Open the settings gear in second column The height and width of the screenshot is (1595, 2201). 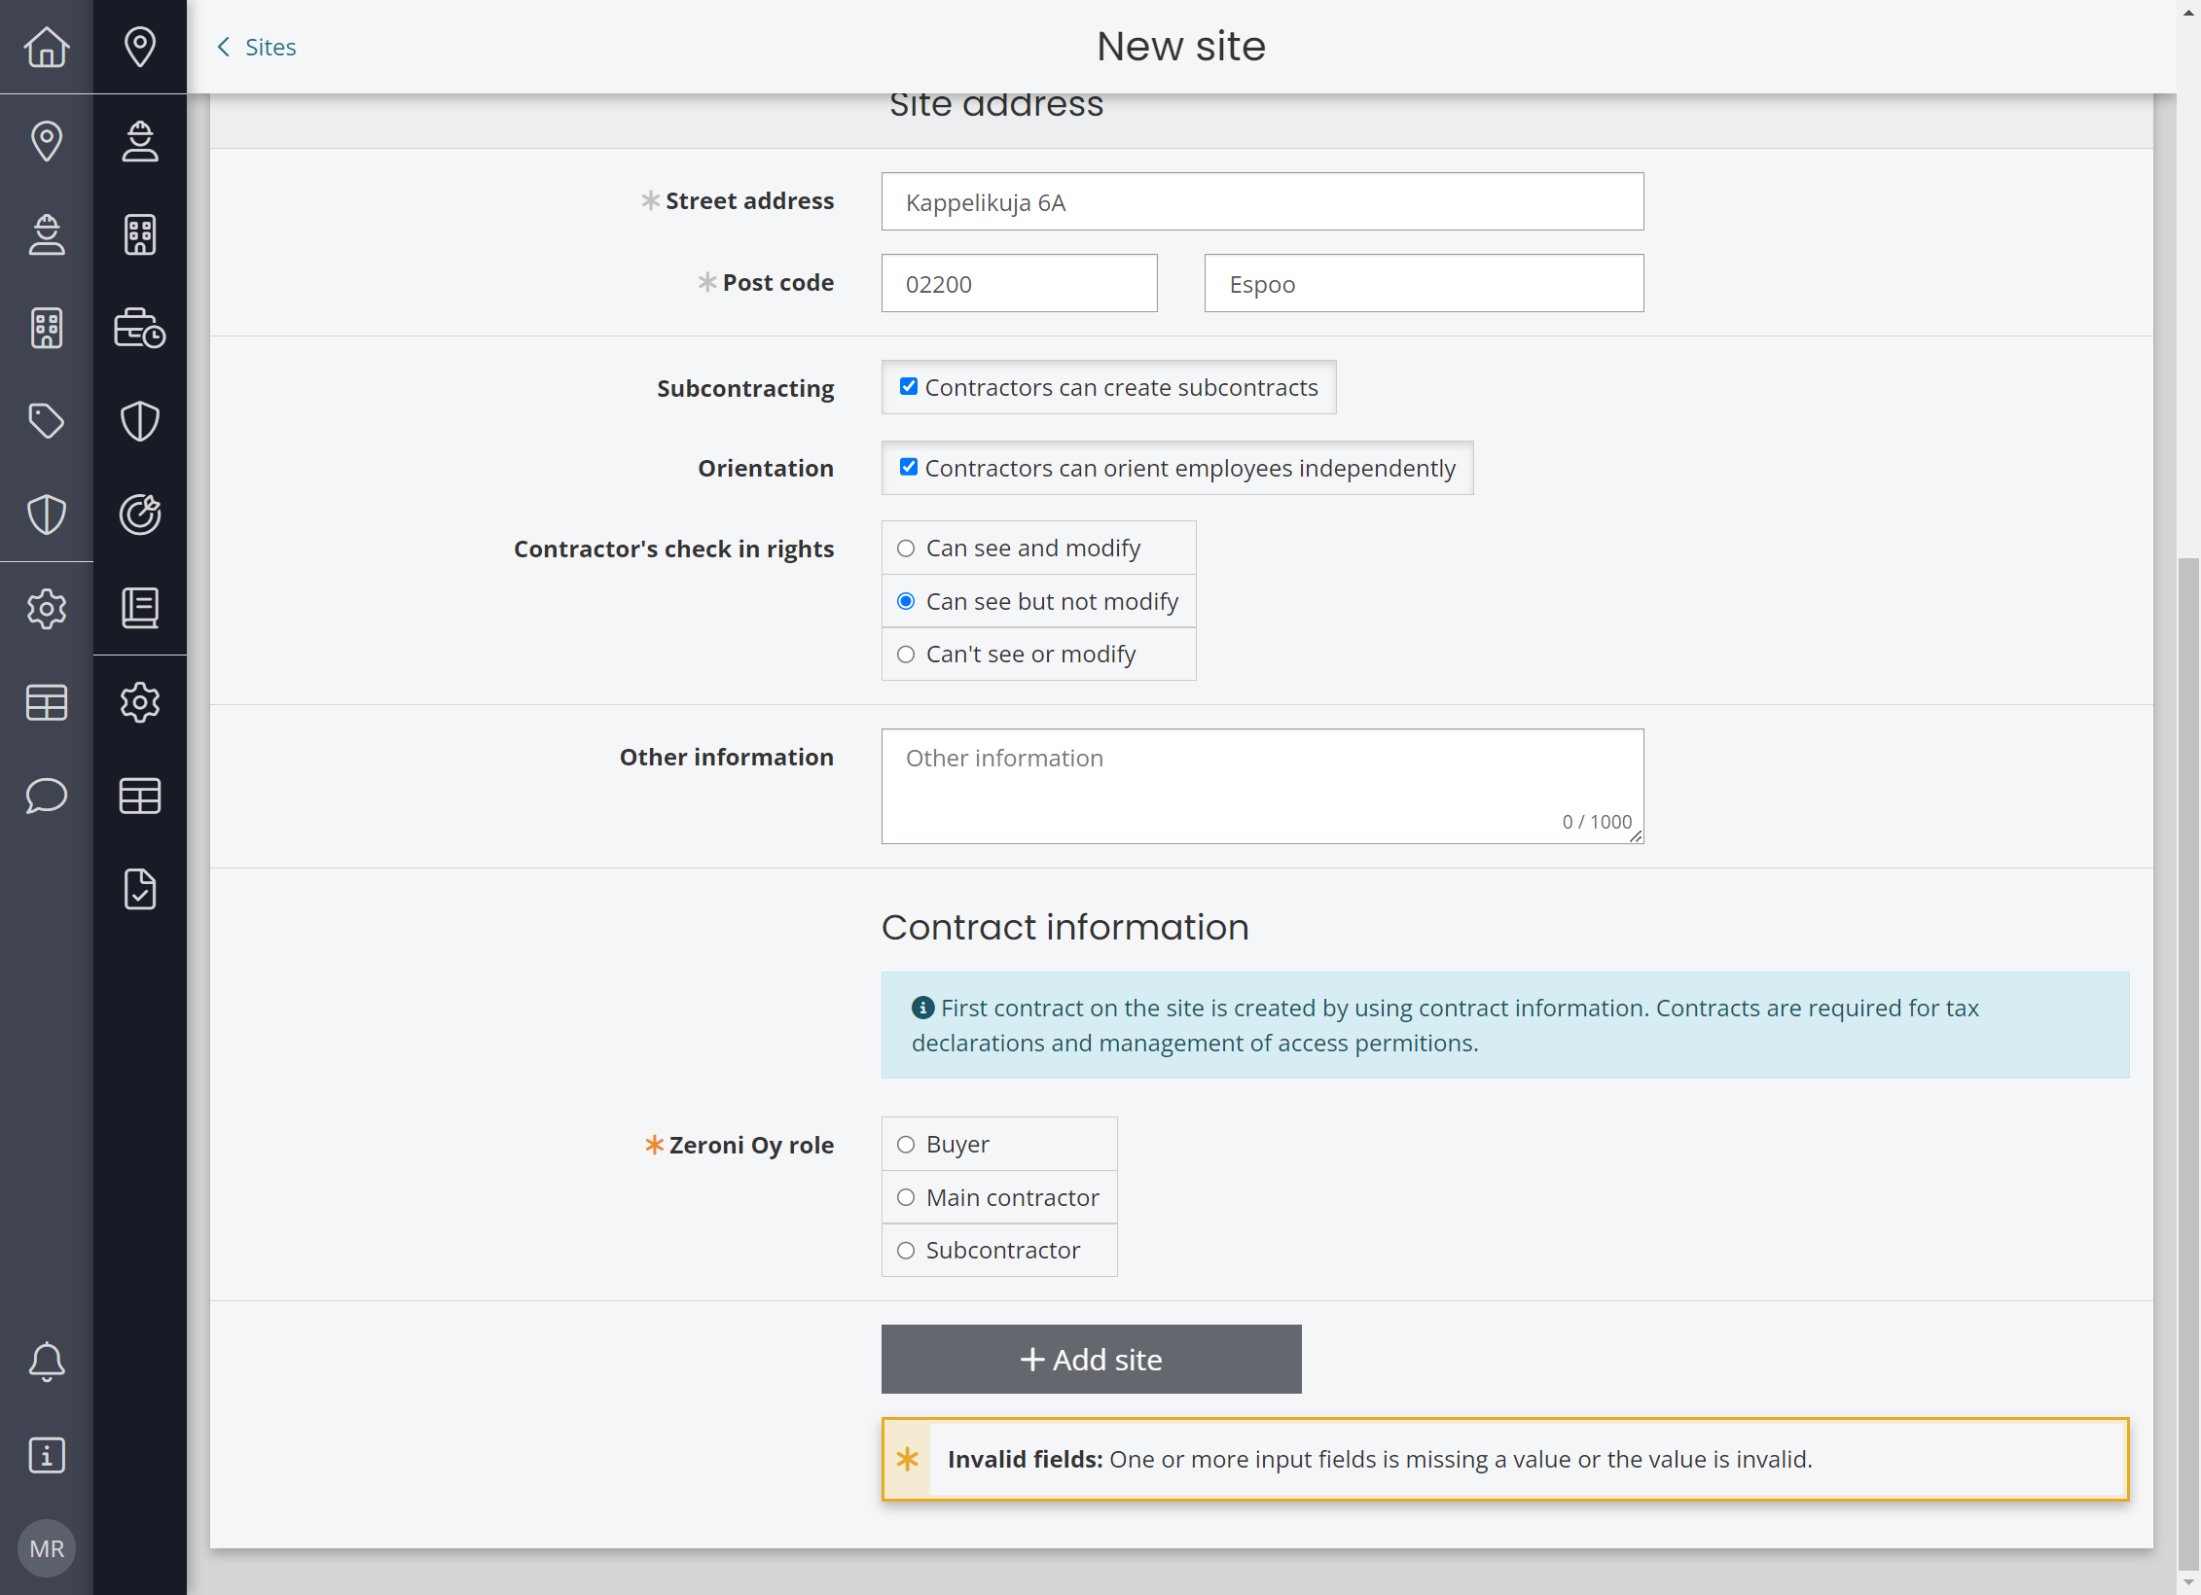pos(140,702)
